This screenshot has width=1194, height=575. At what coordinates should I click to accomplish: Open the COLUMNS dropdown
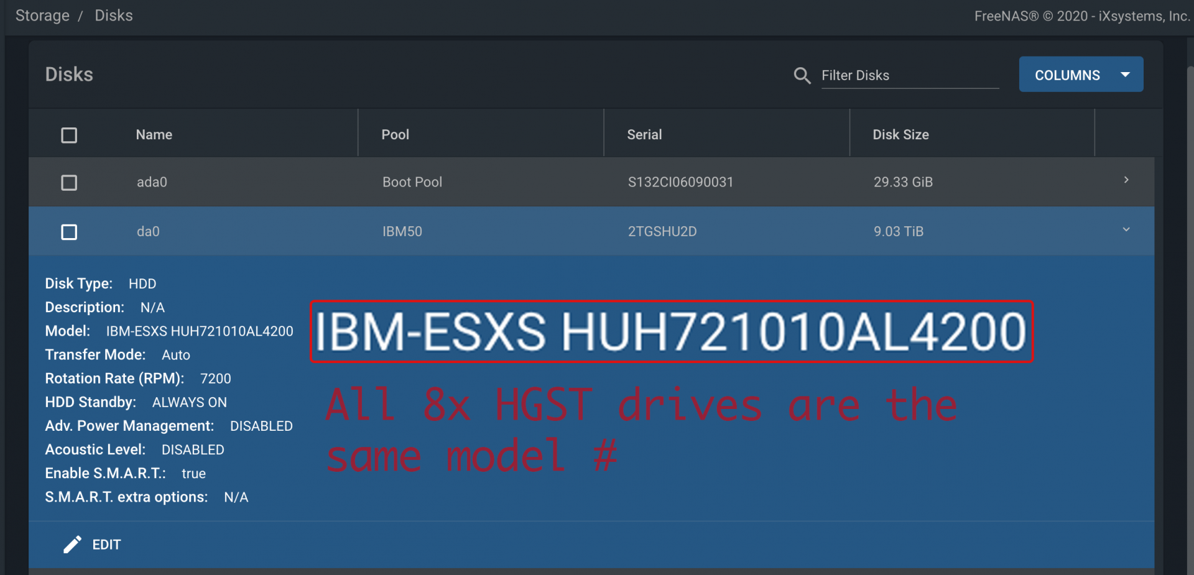tap(1081, 75)
